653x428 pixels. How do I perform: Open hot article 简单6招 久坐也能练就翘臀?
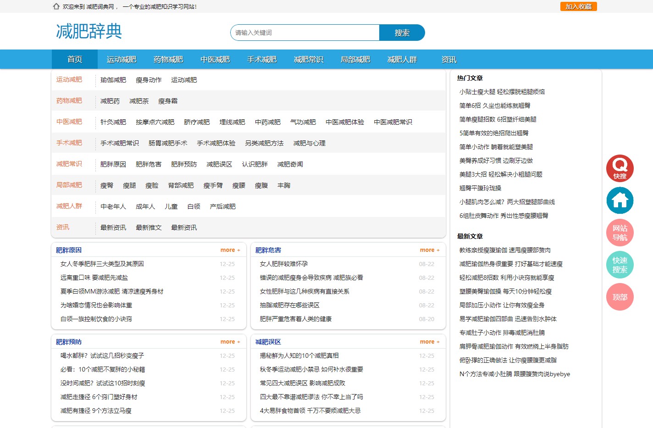(x=495, y=106)
